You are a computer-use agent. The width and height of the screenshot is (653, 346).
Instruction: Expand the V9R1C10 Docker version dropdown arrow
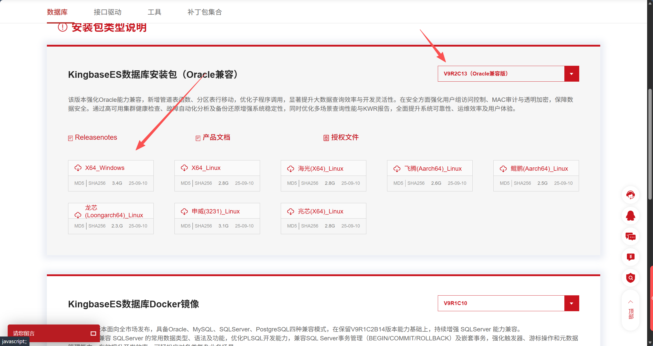572,303
